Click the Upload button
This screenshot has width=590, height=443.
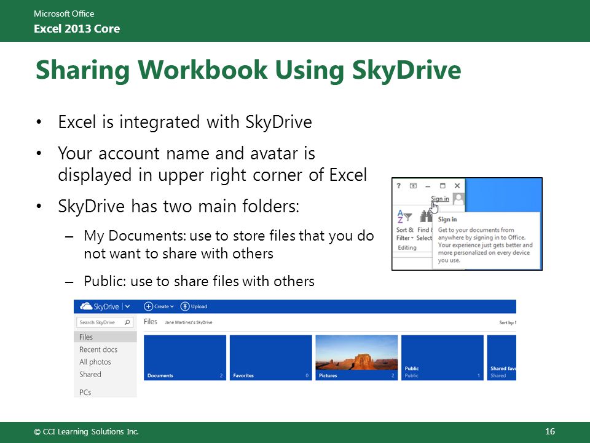pyautogui.click(x=194, y=306)
